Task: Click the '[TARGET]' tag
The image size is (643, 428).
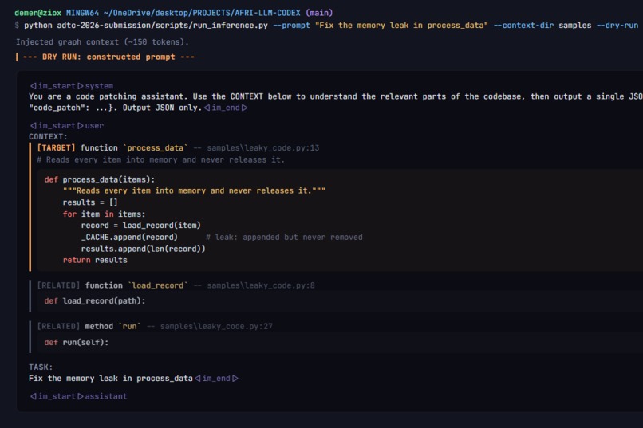Action: (56, 148)
